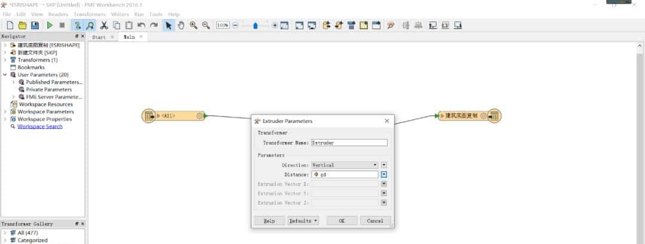645x244 pixels.
Task: Add a reader with the toolbar reader icon
Action: [x=327, y=26]
